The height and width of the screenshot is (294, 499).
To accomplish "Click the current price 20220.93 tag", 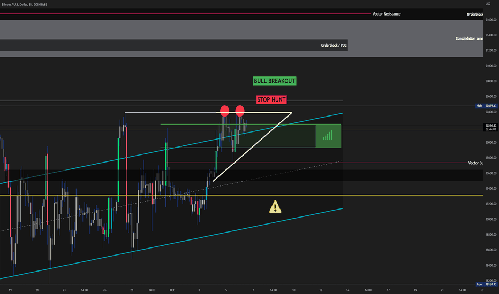I will click(x=490, y=127).
